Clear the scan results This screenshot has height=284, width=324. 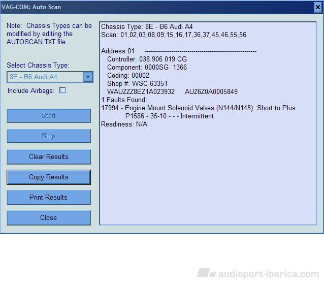[x=49, y=156]
